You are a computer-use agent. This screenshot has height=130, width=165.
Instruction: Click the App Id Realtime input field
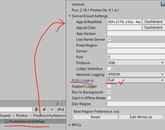tap(124, 22)
